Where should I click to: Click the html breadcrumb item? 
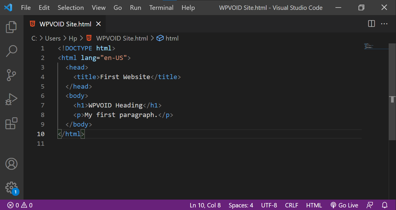(172, 38)
